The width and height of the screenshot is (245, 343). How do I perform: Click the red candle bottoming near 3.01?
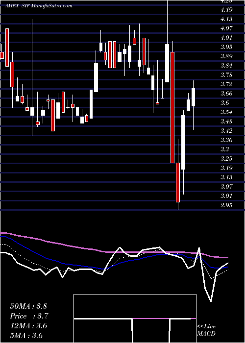(x=178, y=182)
